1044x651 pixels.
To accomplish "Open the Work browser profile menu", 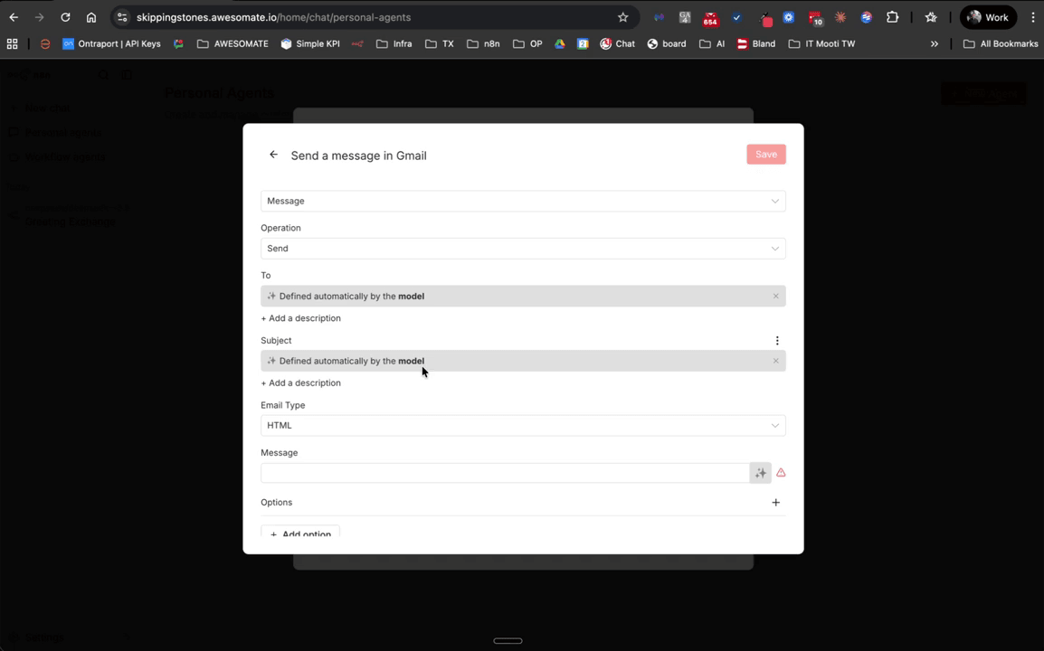I will tap(988, 16).
